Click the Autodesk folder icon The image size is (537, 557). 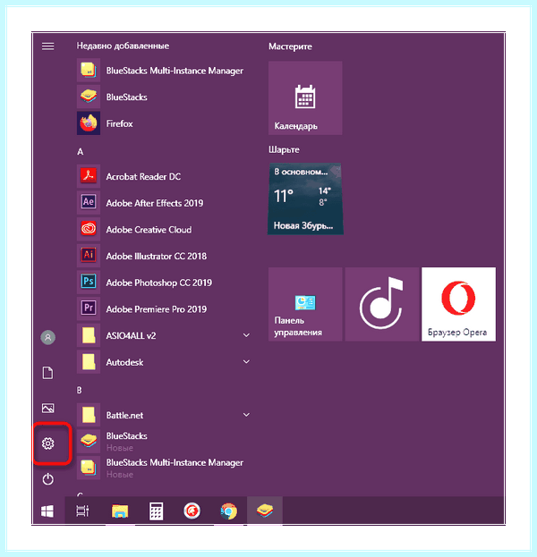click(x=89, y=362)
